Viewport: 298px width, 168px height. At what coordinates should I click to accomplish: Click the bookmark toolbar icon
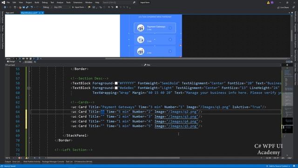[x=117, y=7]
